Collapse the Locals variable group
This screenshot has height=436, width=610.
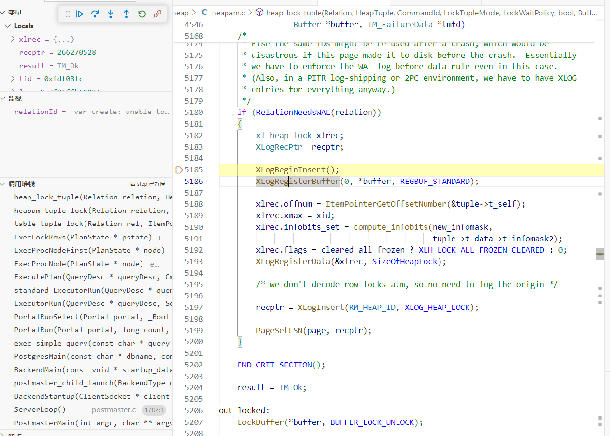click(8, 26)
